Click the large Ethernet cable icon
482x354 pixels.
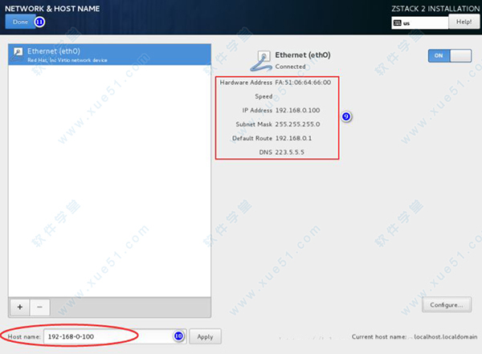point(263,59)
